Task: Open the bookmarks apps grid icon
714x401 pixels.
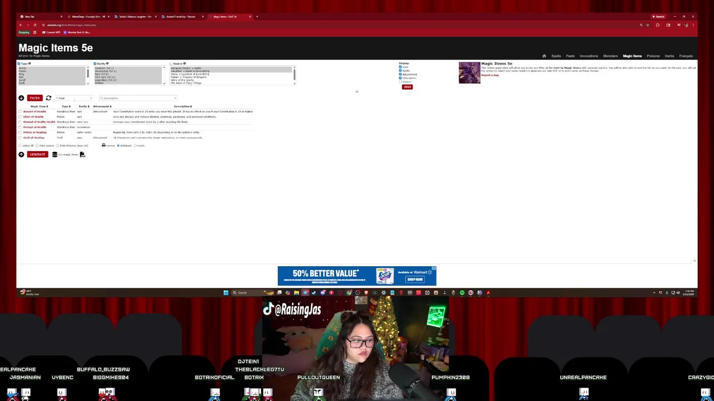Action: pos(35,32)
